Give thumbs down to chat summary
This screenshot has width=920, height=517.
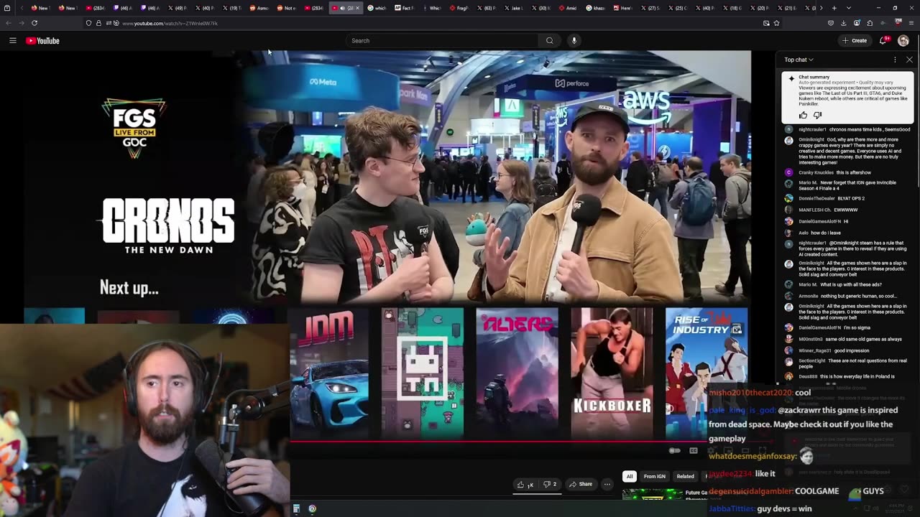(817, 115)
